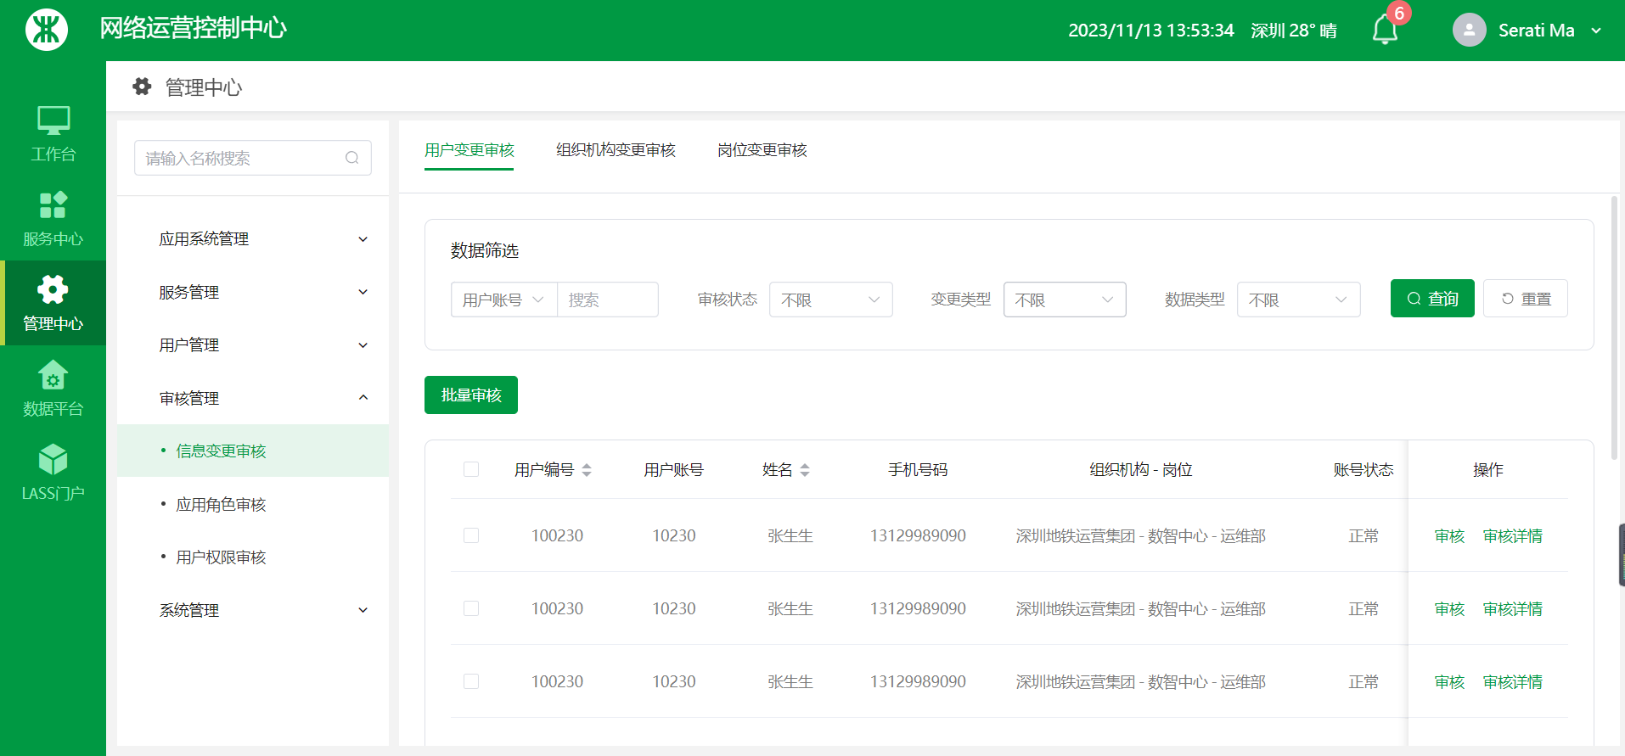
Task: Open the 数据平台 house icon
Action: click(53, 374)
